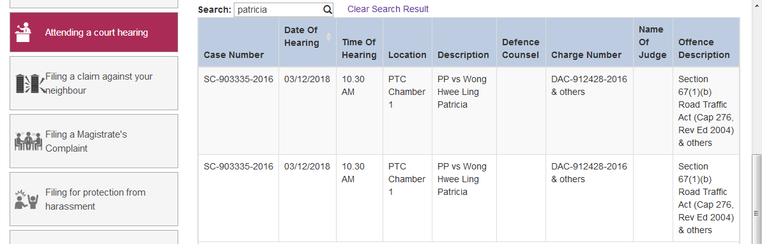Click the Location column header
Viewport: 762px width, 244px height.
[x=408, y=55]
